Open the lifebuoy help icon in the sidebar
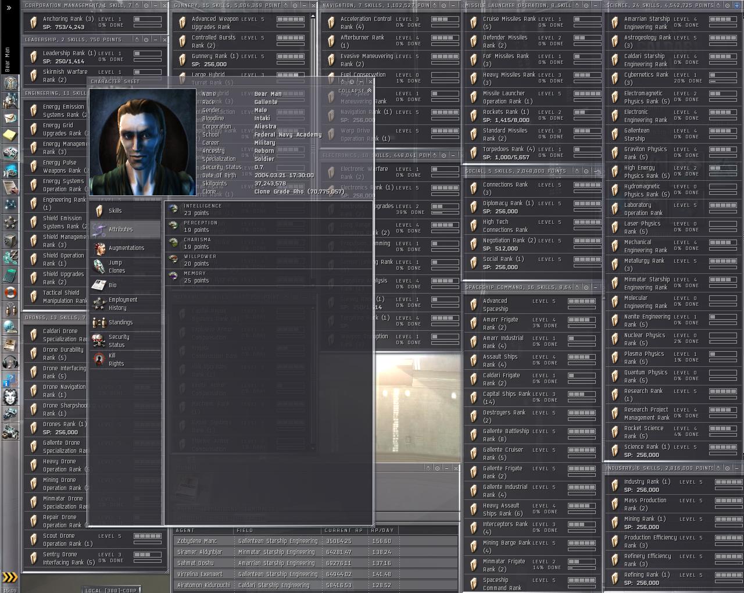The width and height of the screenshot is (744, 593). (10, 292)
